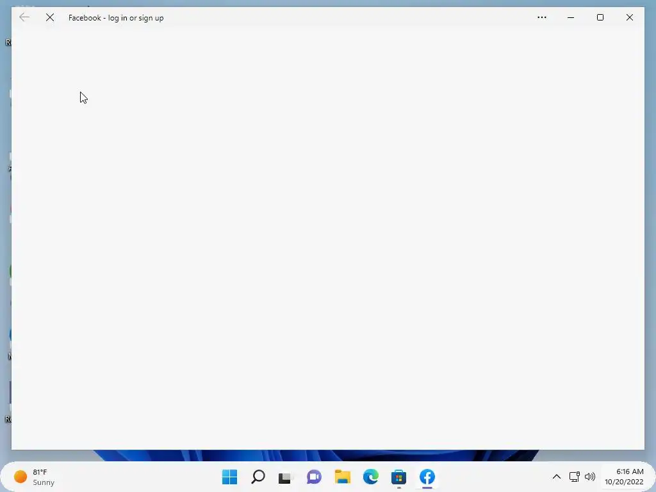Open the weather widget showing 81°F Sunny

35,477
